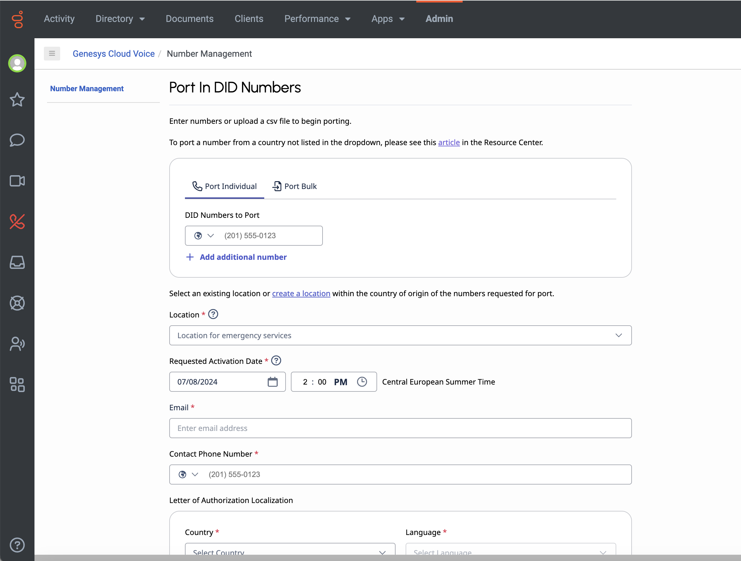The height and width of the screenshot is (561, 741).
Task: Toggle the hamburger menu collapse button
Action: pyautogui.click(x=52, y=54)
